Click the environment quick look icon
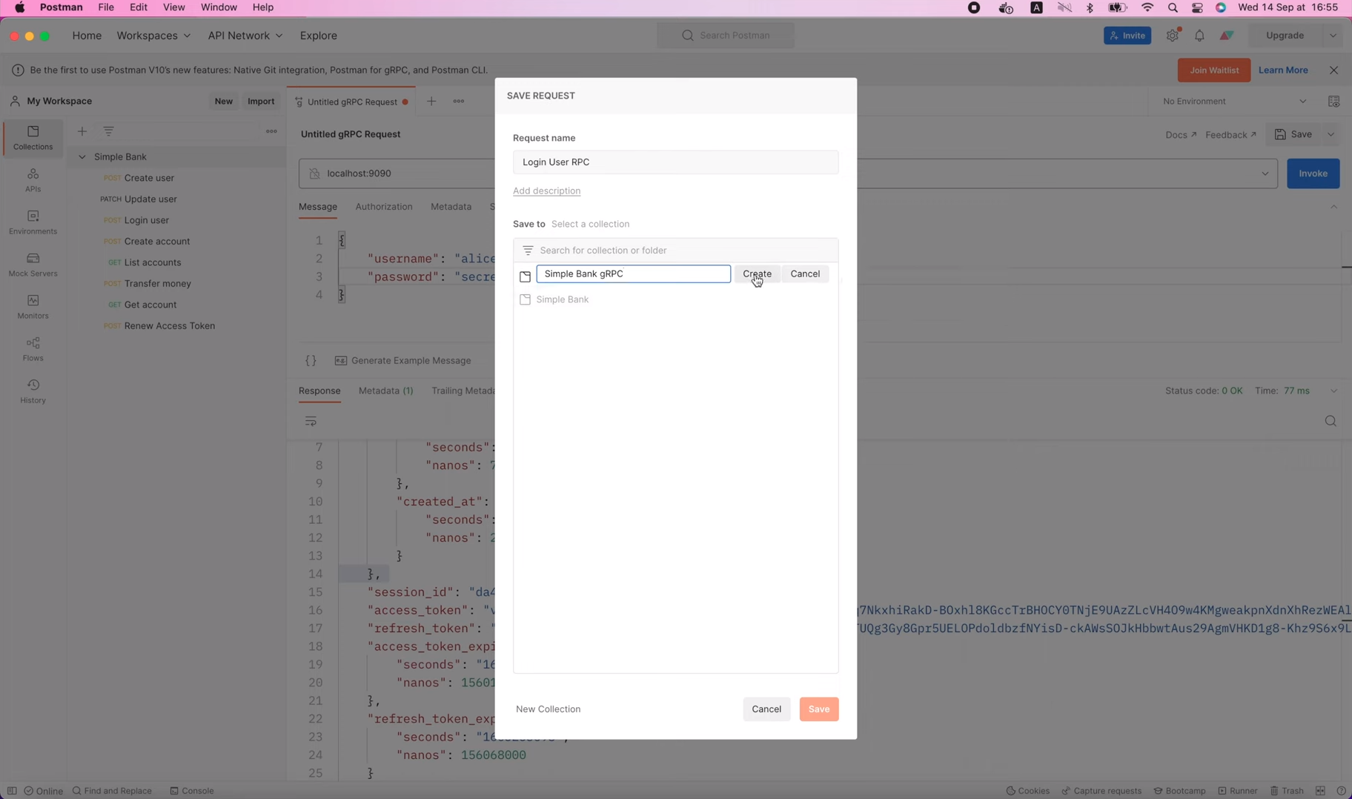Image resolution: width=1352 pixels, height=799 pixels. [1333, 102]
